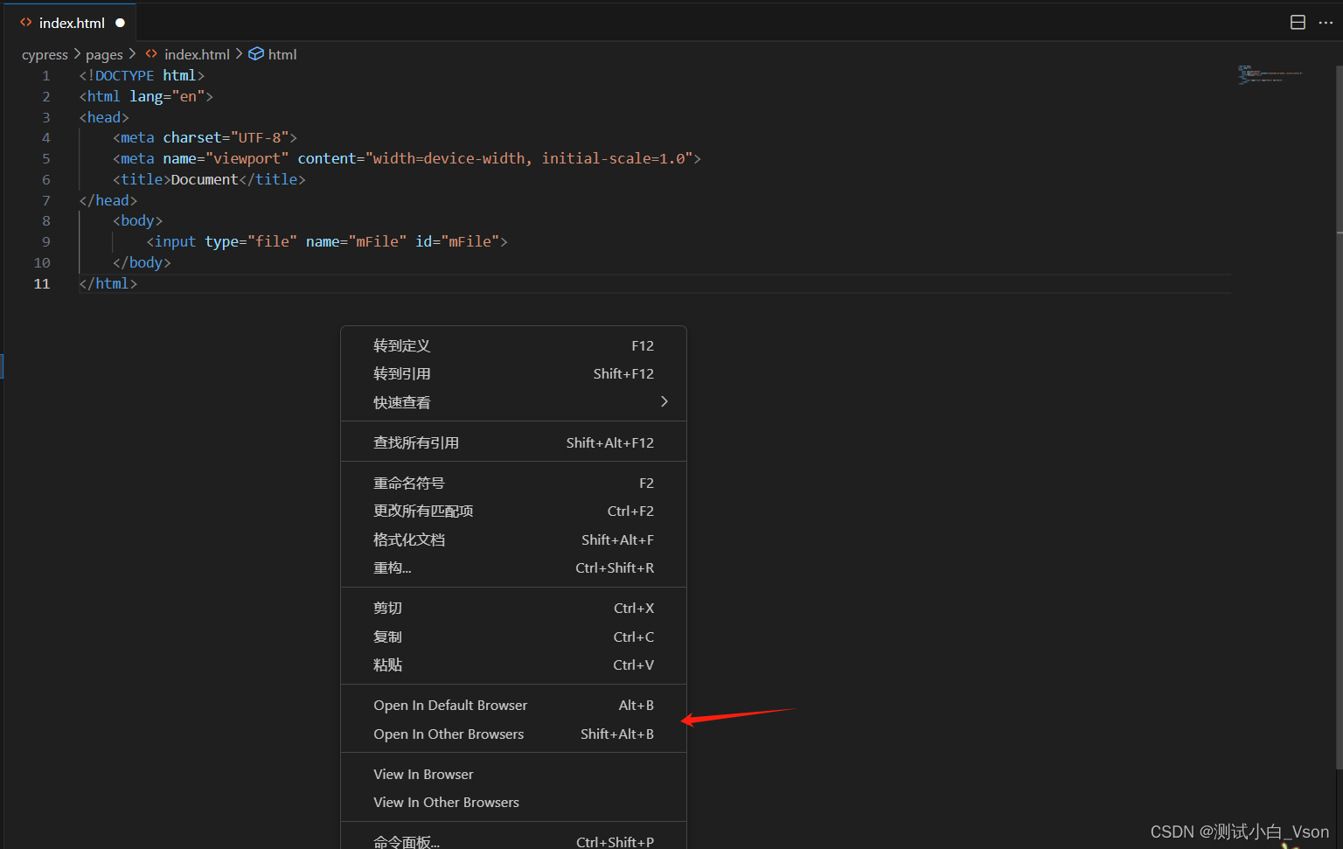Click the pages breadcrumb segment
This screenshot has width=1343, height=849.
(104, 54)
